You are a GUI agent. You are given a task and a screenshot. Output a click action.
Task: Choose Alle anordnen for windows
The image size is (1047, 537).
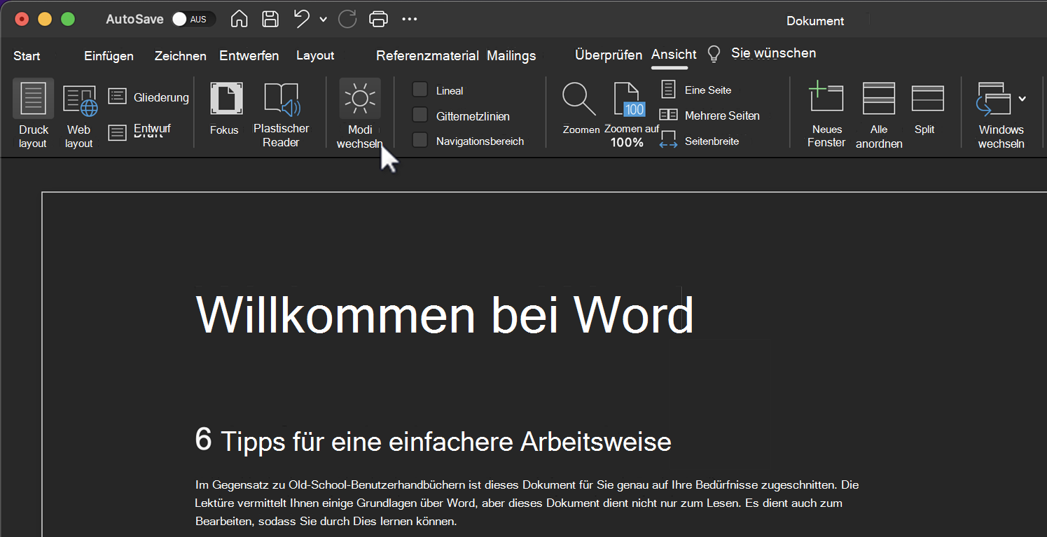[x=878, y=98]
